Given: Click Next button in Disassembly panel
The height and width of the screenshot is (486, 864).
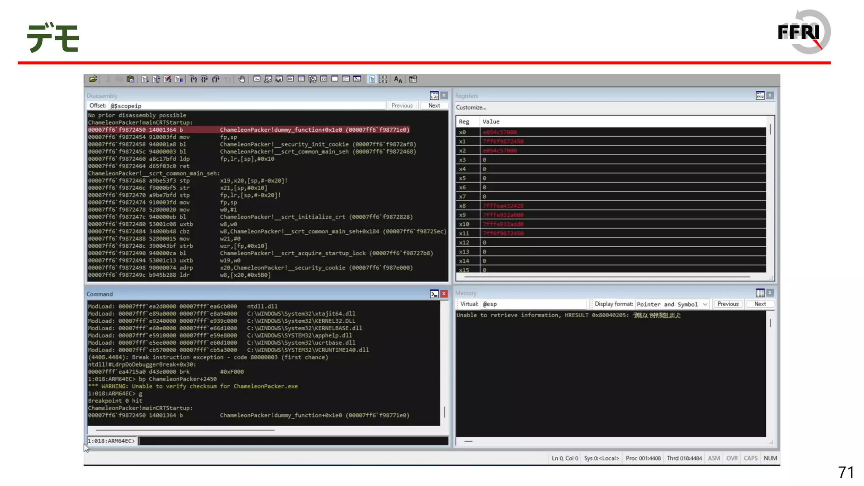Looking at the screenshot, I should (434, 106).
